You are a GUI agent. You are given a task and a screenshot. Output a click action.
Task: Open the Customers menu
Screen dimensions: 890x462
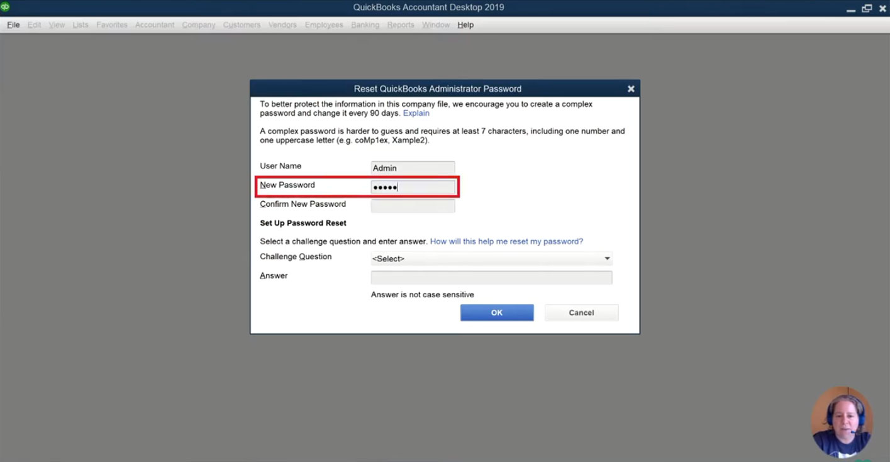click(242, 25)
